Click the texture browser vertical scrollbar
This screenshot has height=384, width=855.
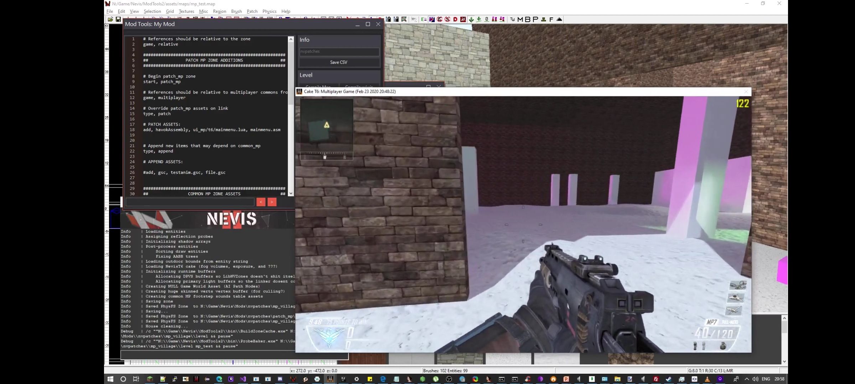coord(784,340)
